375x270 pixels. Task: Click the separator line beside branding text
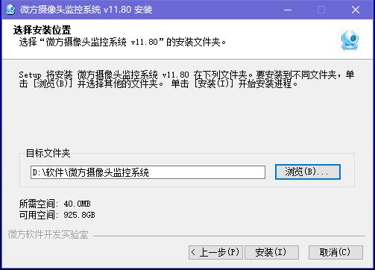229,236
